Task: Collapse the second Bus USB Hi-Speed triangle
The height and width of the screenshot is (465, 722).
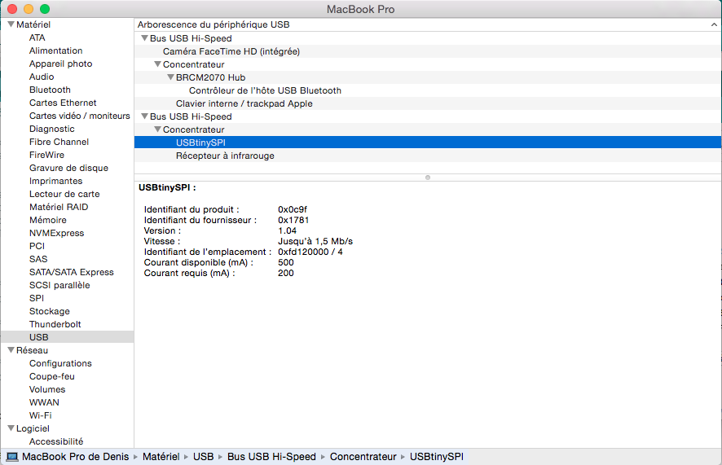Action: 144,116
